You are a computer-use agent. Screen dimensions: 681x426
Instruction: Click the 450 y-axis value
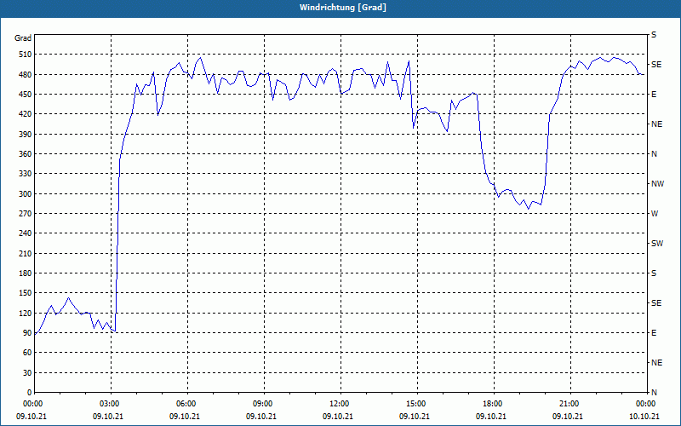[26, 95]
